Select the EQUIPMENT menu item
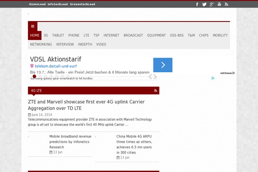Image resolution: width=258 pixels, height=172 pixels. [157, 35]
